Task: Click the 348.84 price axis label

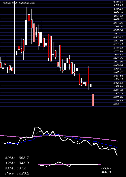Action: [118, 76]
